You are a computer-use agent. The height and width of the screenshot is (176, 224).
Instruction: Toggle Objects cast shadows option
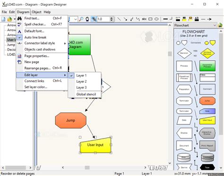click(42, 49)
